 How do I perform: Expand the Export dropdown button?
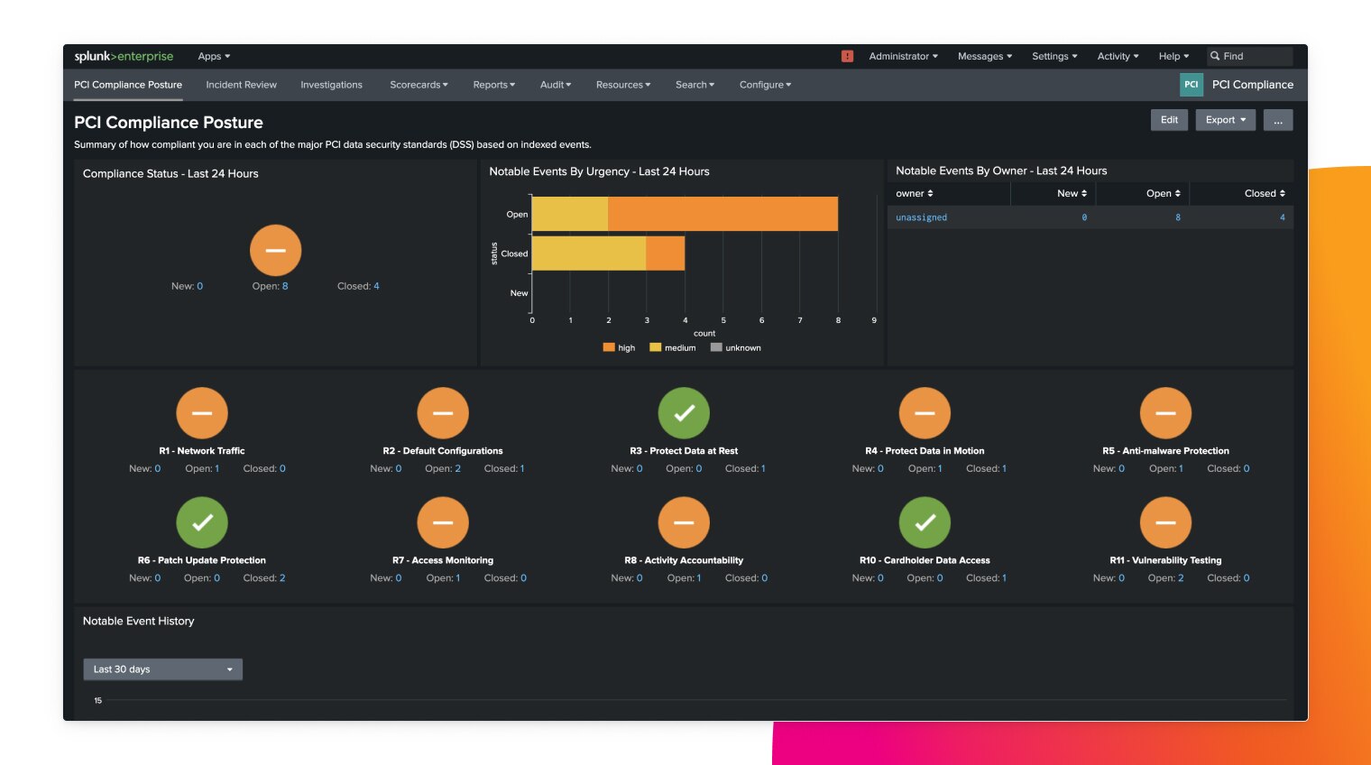tap(1225, 120)
